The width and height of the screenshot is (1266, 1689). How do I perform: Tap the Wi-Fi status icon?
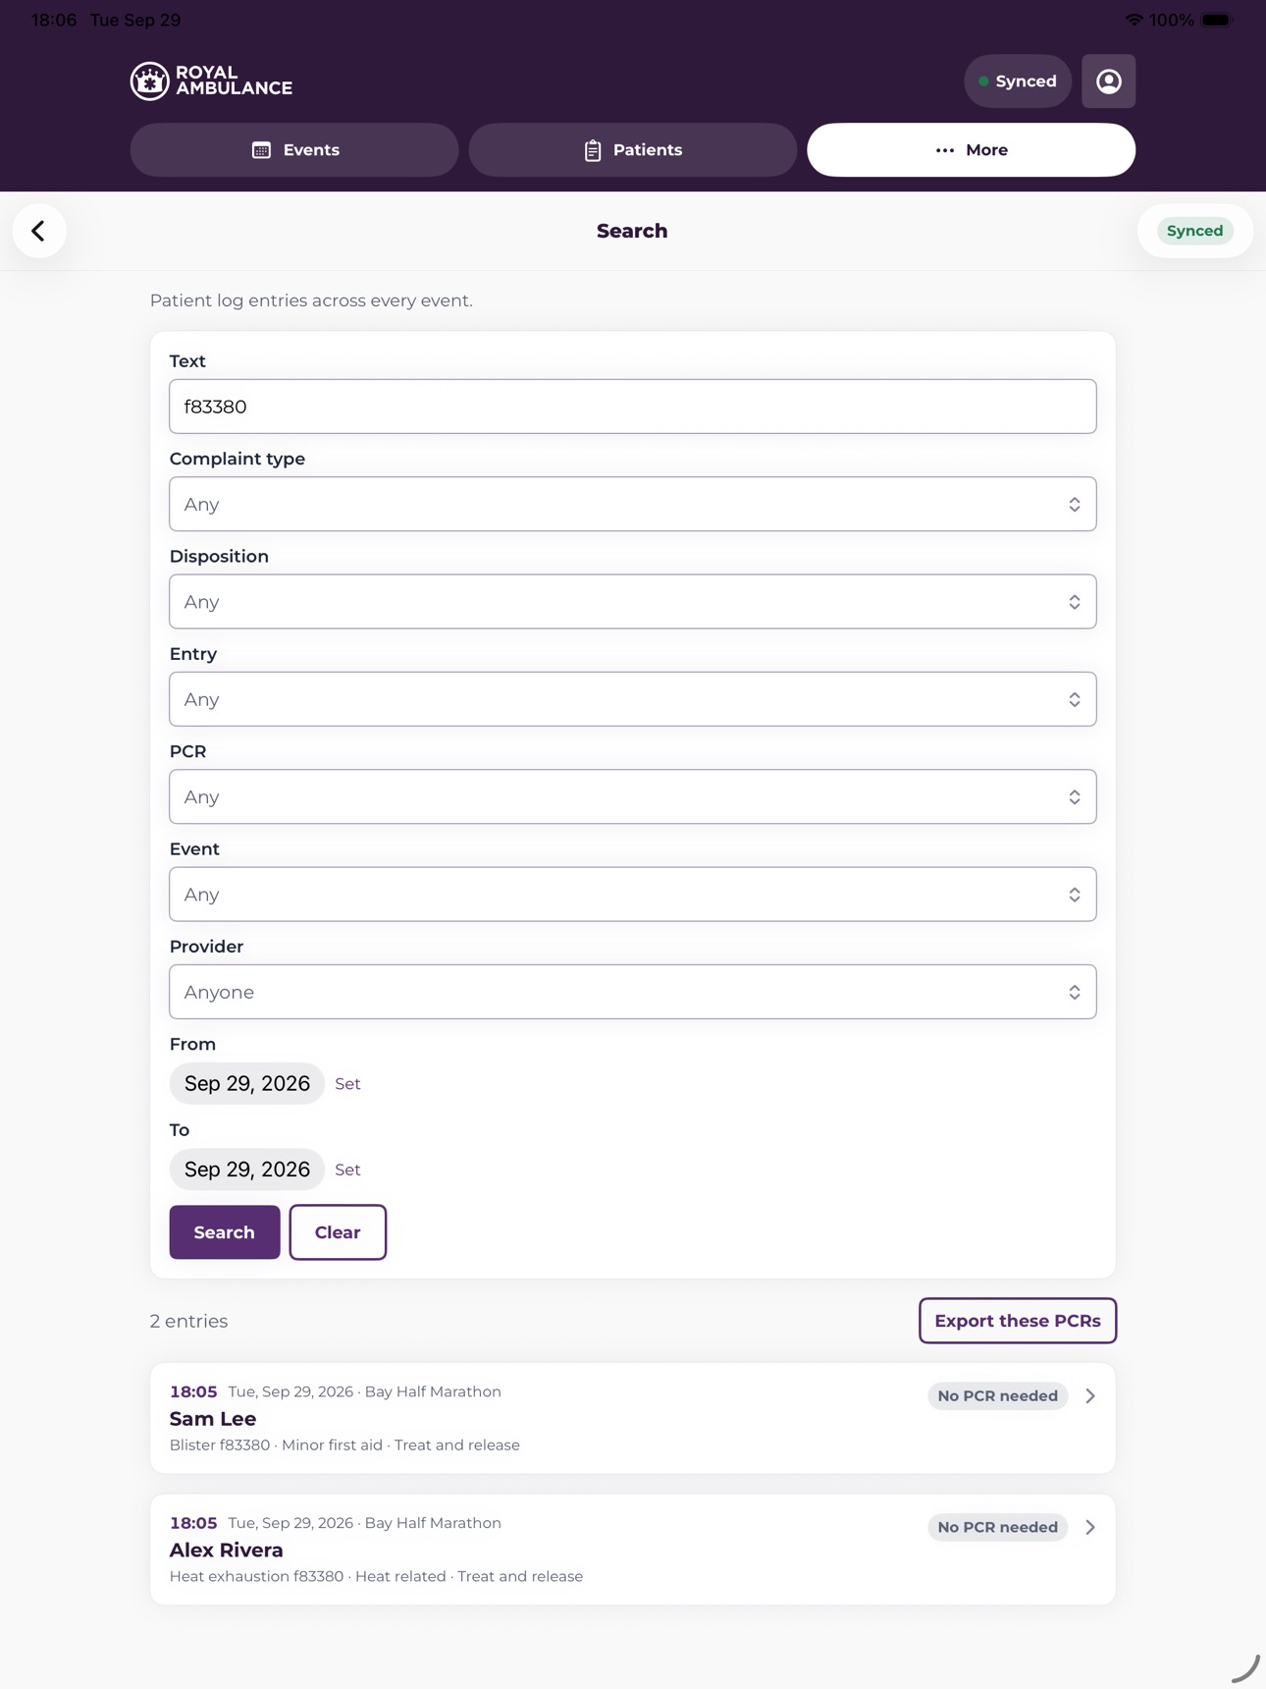point(1134,20)
